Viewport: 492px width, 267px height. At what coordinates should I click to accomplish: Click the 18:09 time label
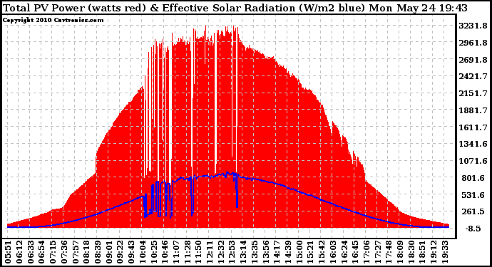pyautogui.click(x=400, y=252)
